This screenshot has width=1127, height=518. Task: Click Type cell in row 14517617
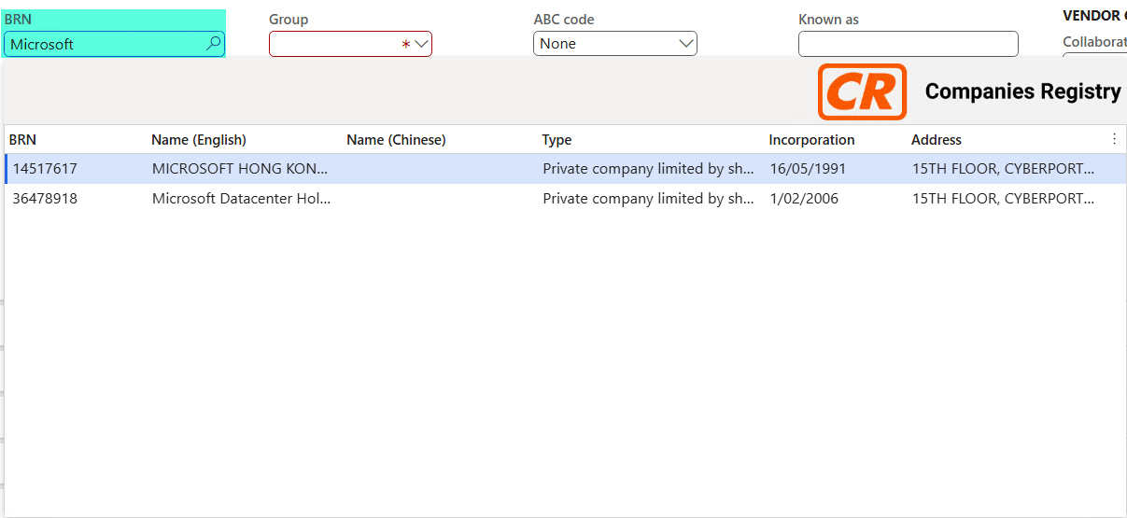click(648, 169)
